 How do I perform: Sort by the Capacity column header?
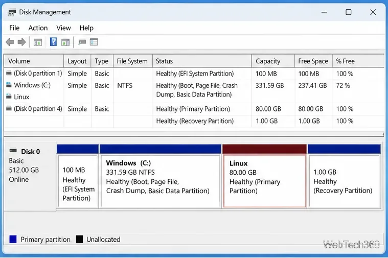click(x=273, y=61)
